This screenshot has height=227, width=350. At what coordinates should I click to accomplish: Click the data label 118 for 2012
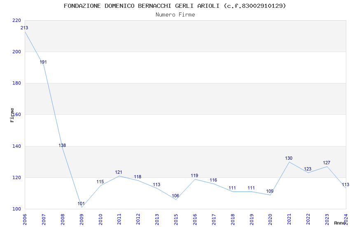click(138, 177)
